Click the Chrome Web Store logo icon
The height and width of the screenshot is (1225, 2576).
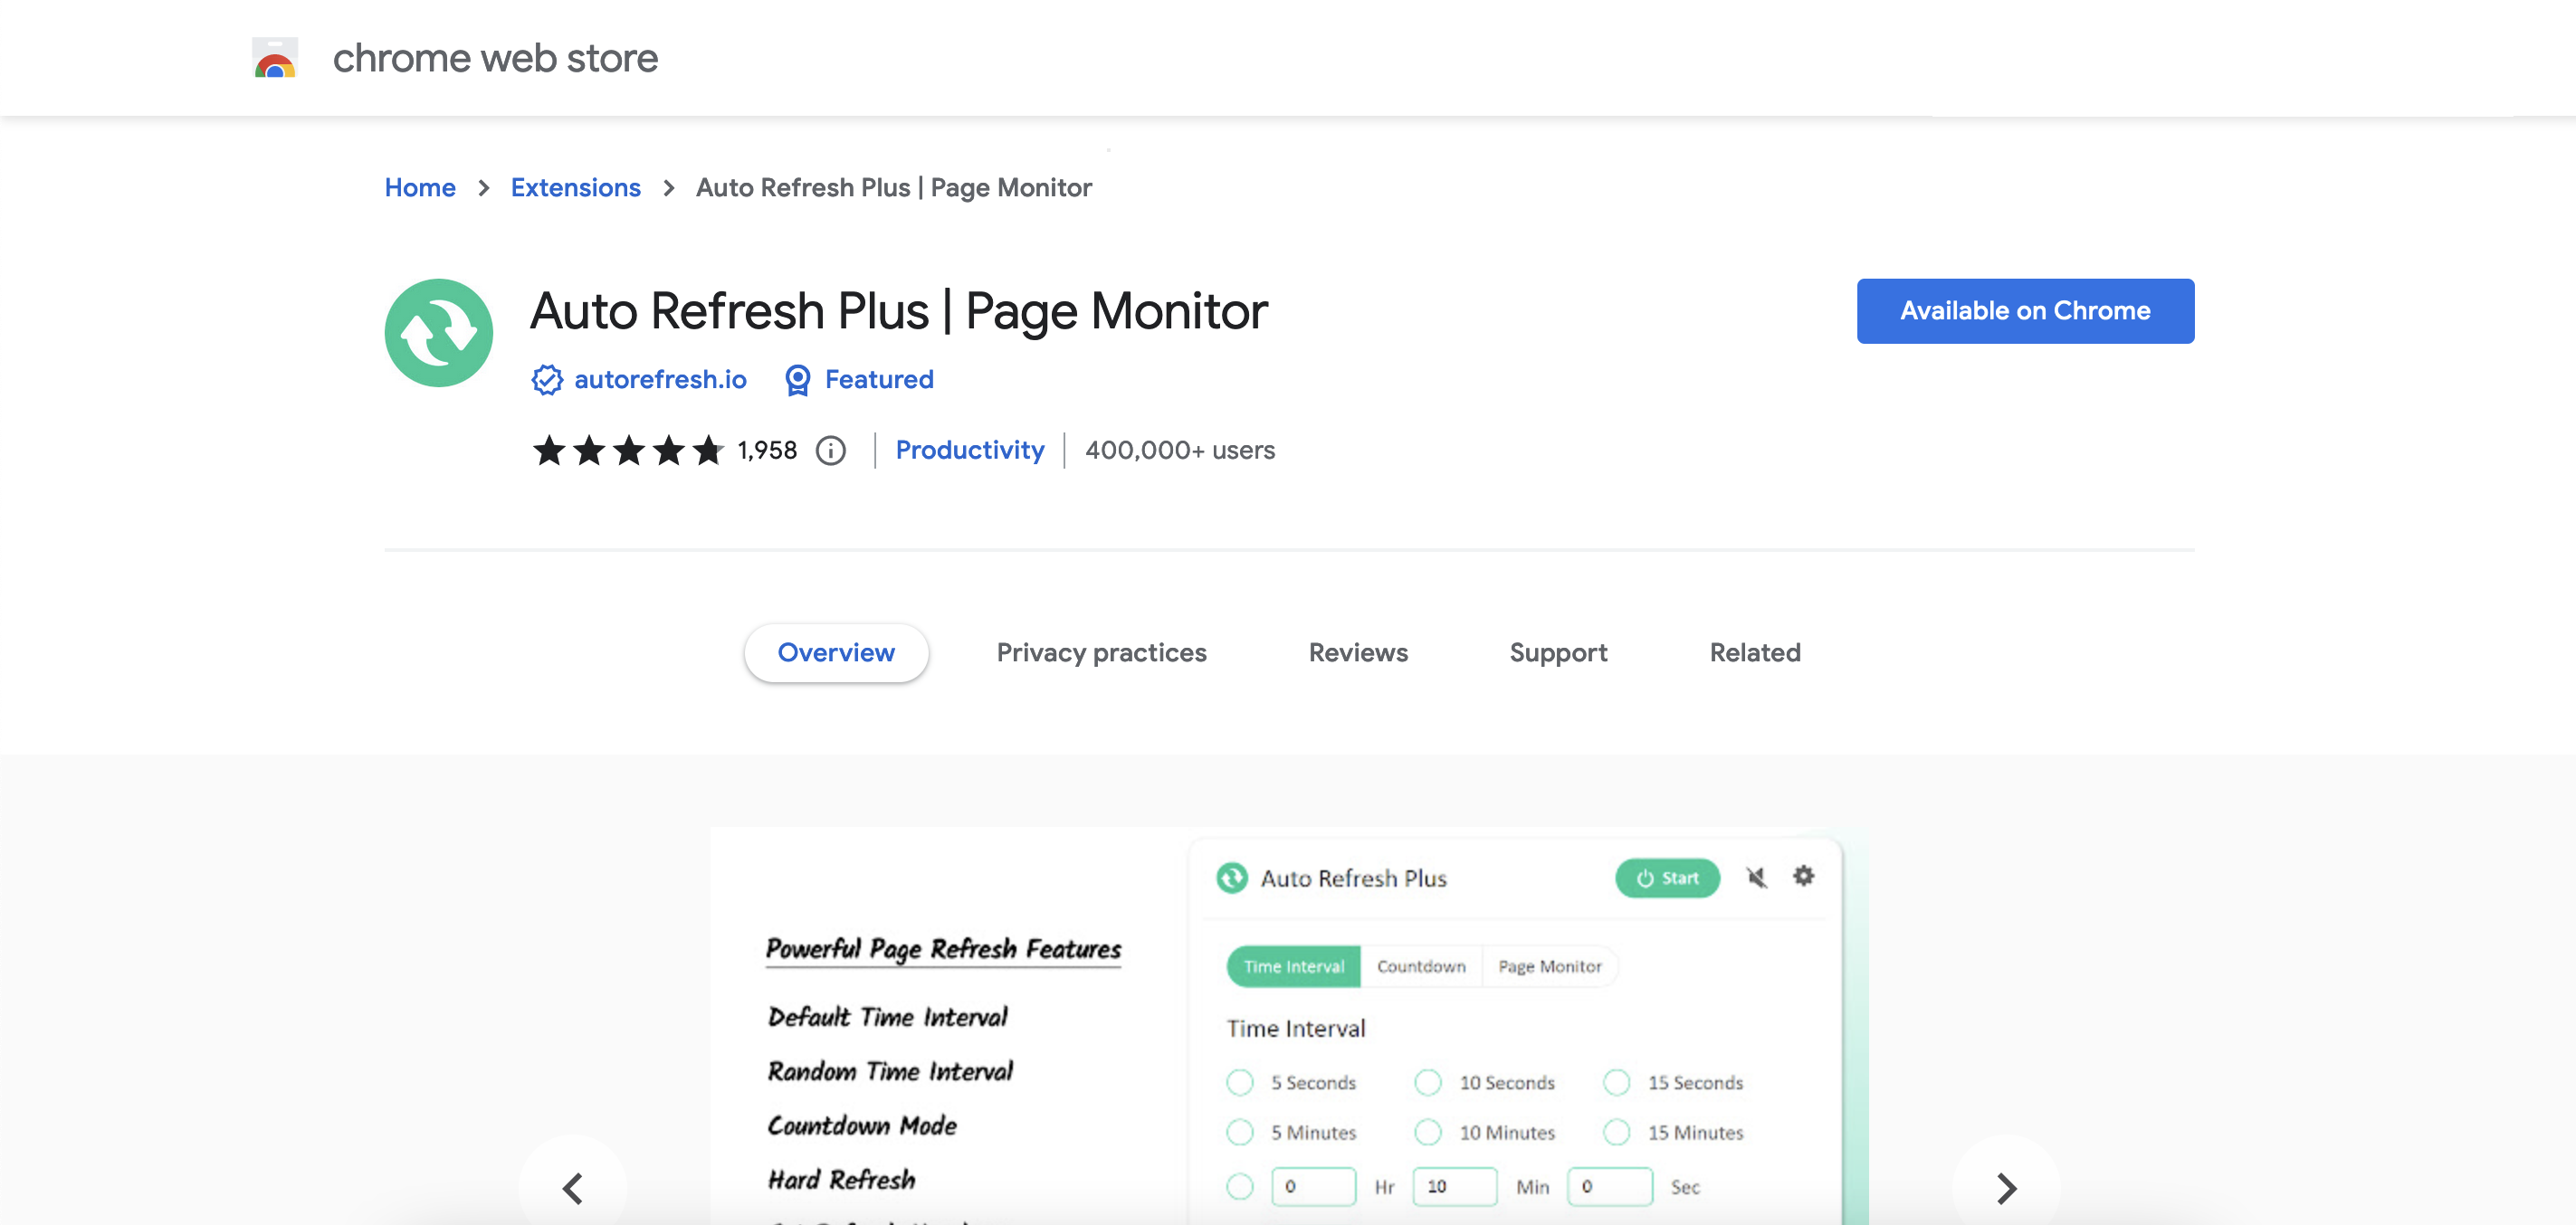coord(275,58)
